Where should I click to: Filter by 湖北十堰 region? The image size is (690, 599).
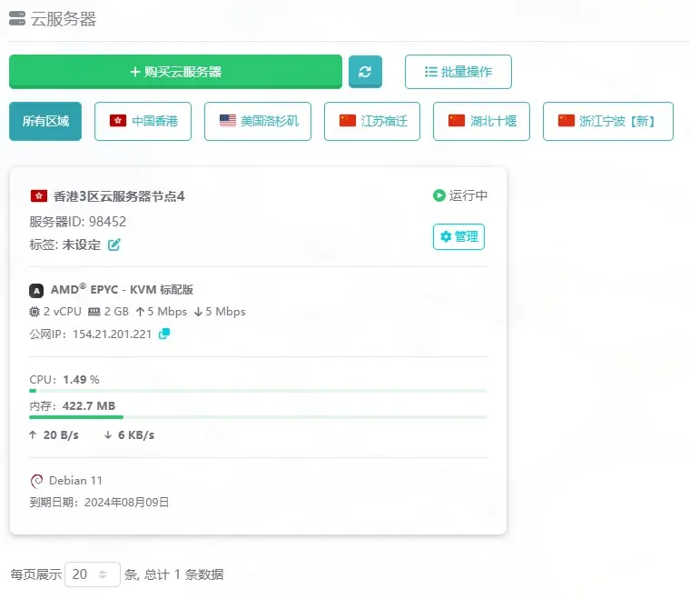point(481,121)
